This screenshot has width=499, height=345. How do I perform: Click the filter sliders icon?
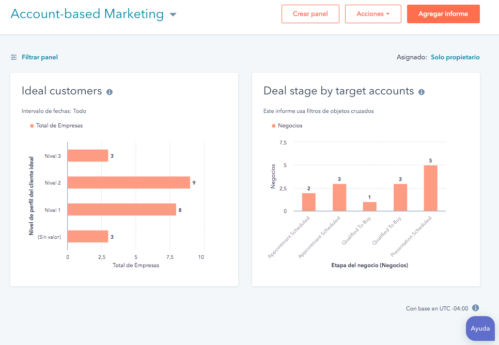pos(13,57)
